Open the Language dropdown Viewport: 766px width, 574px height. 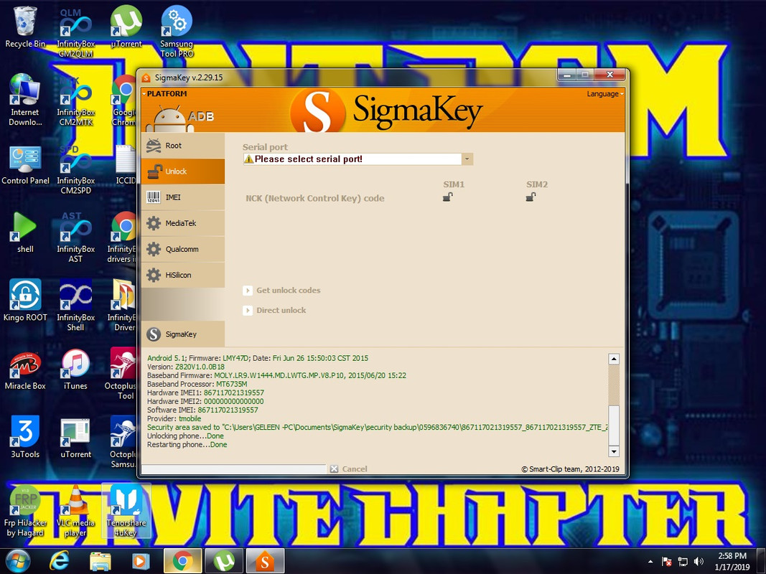(605, 94)
